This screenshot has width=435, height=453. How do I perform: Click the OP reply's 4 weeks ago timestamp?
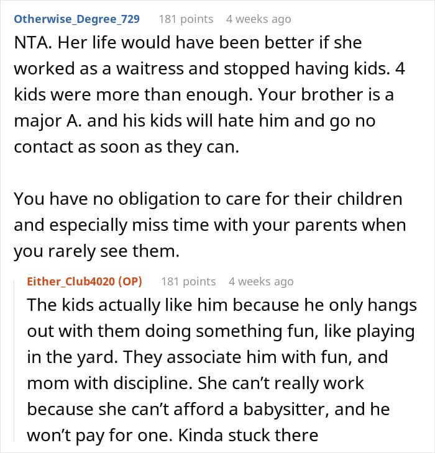point(260,281)
